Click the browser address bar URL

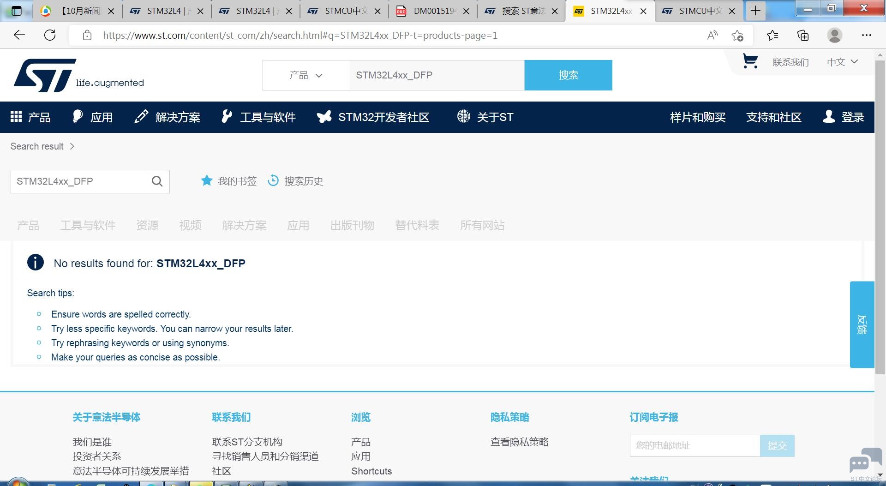(300, 36)
